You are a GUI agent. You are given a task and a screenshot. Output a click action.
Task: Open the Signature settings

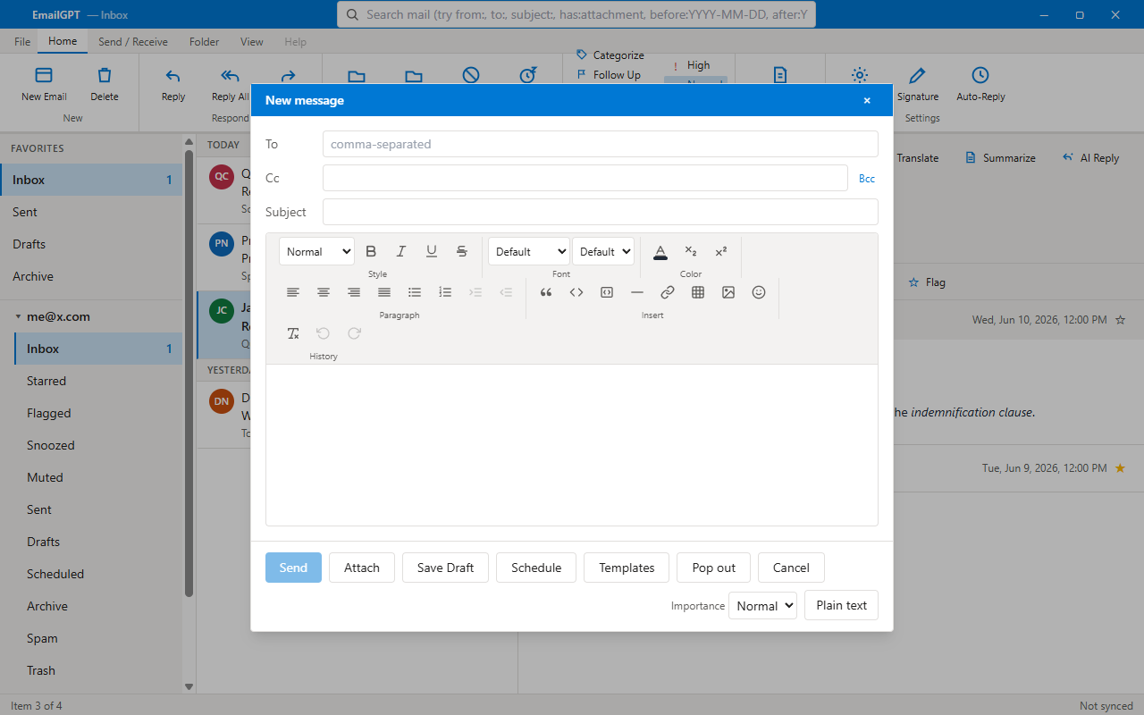pyautogui.click(x=918, y=84)
